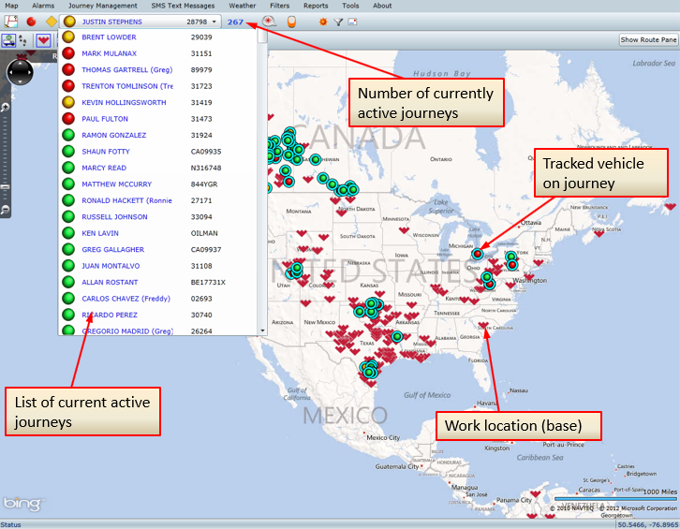Click the Show Route Pane button
Screen dimensions: 680x529
pos(648,39)
